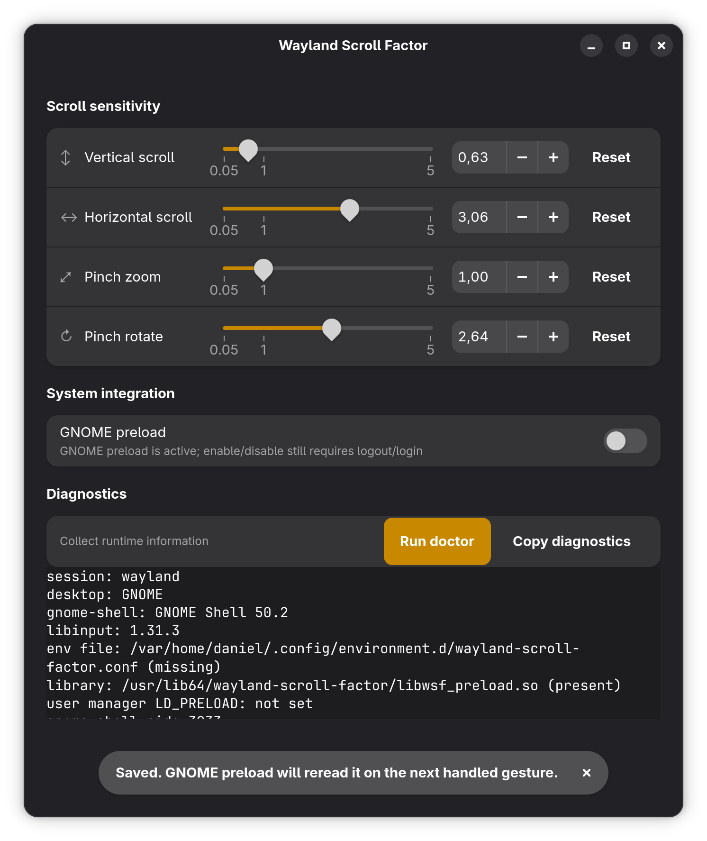This screenshot has height=841, width=707.
Task: Click the 'libinput: 1.31.3' line
Action: click(x=113, y=631)
